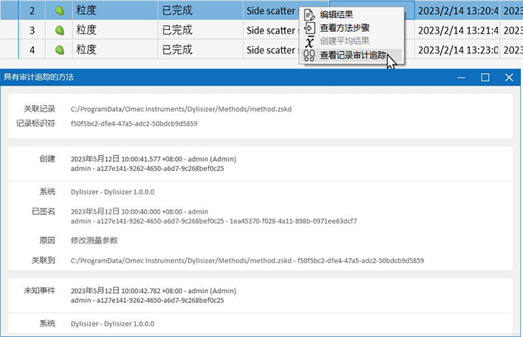Click the window title 具有审计追踪的方法
This screenshot has width=523, height=337.
[x=39, y=77]
